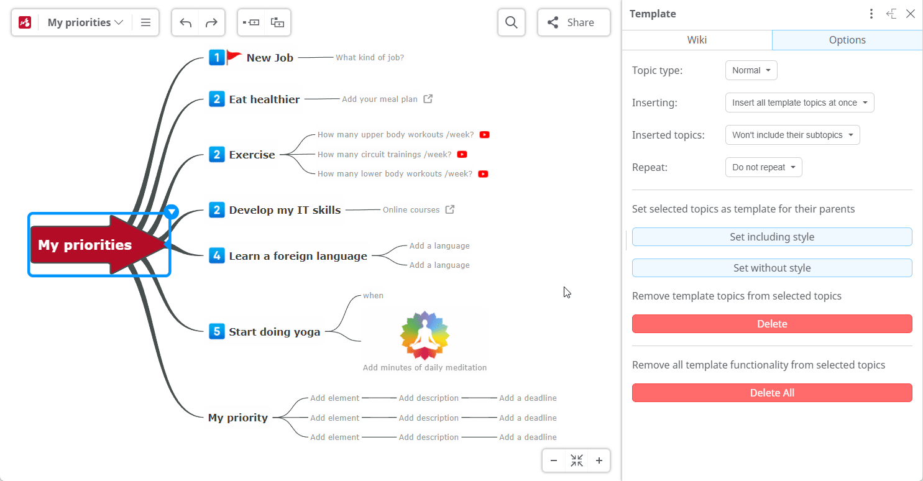Open the search magnifier tool
The height and width of the screenshot is (481, 923).
[512, 22]
